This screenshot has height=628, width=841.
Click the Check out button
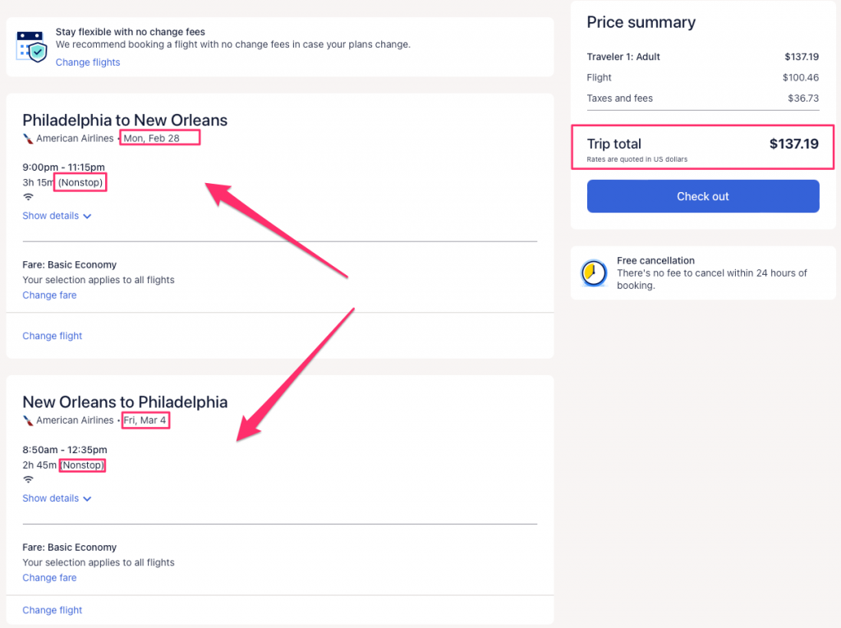703,196
